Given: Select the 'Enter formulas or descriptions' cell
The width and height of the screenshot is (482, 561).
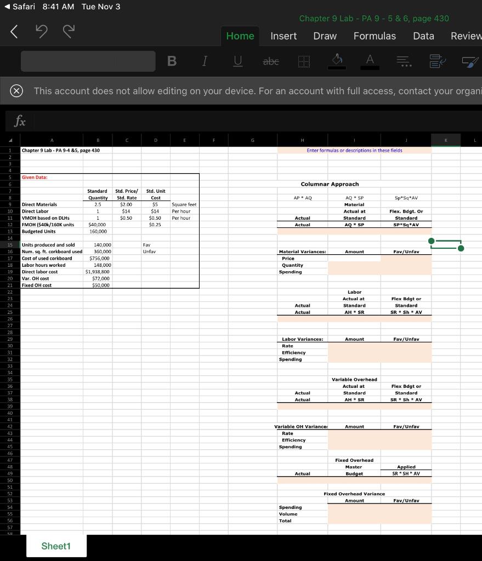Looking at the screenshot, I should click(354, 151).
